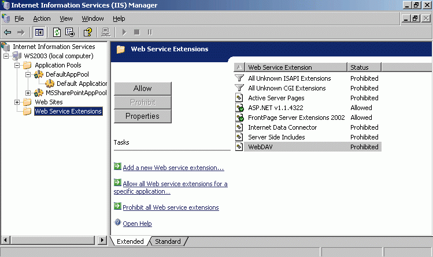Click the Export List toolbar icon
Image resolution: width=433 pixels, height=257 pixels.
point(70,32)
